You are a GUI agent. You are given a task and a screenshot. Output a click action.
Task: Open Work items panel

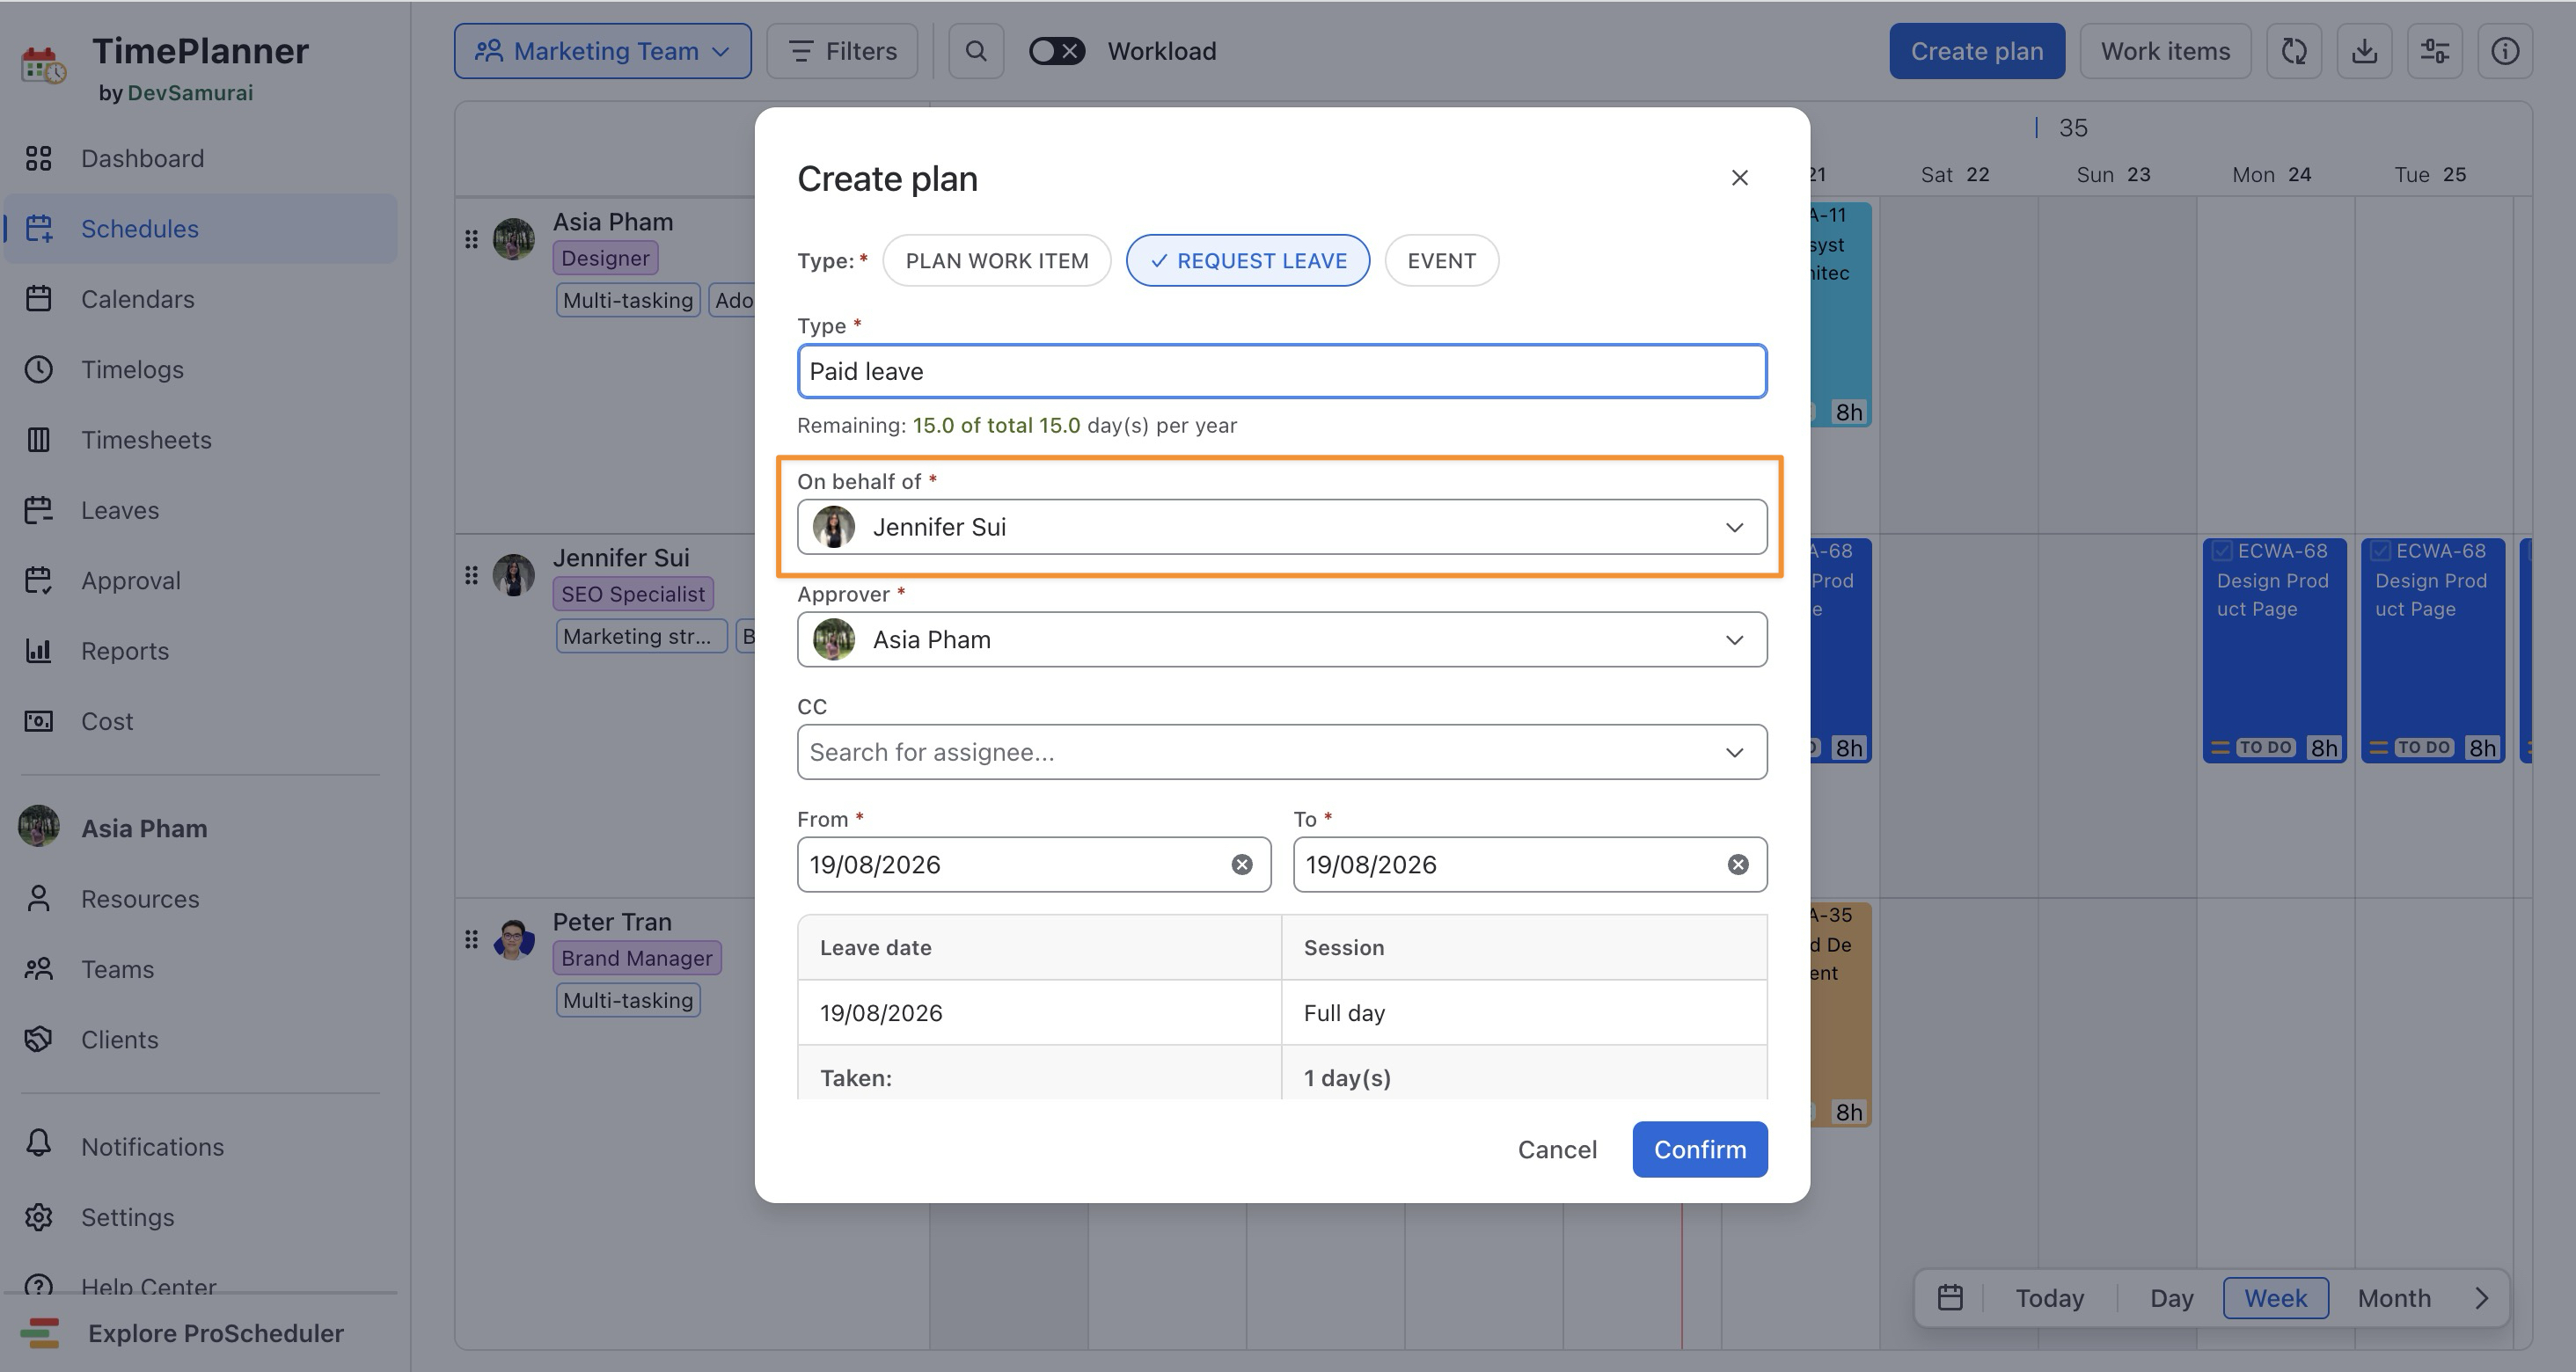coord(2166,51)
